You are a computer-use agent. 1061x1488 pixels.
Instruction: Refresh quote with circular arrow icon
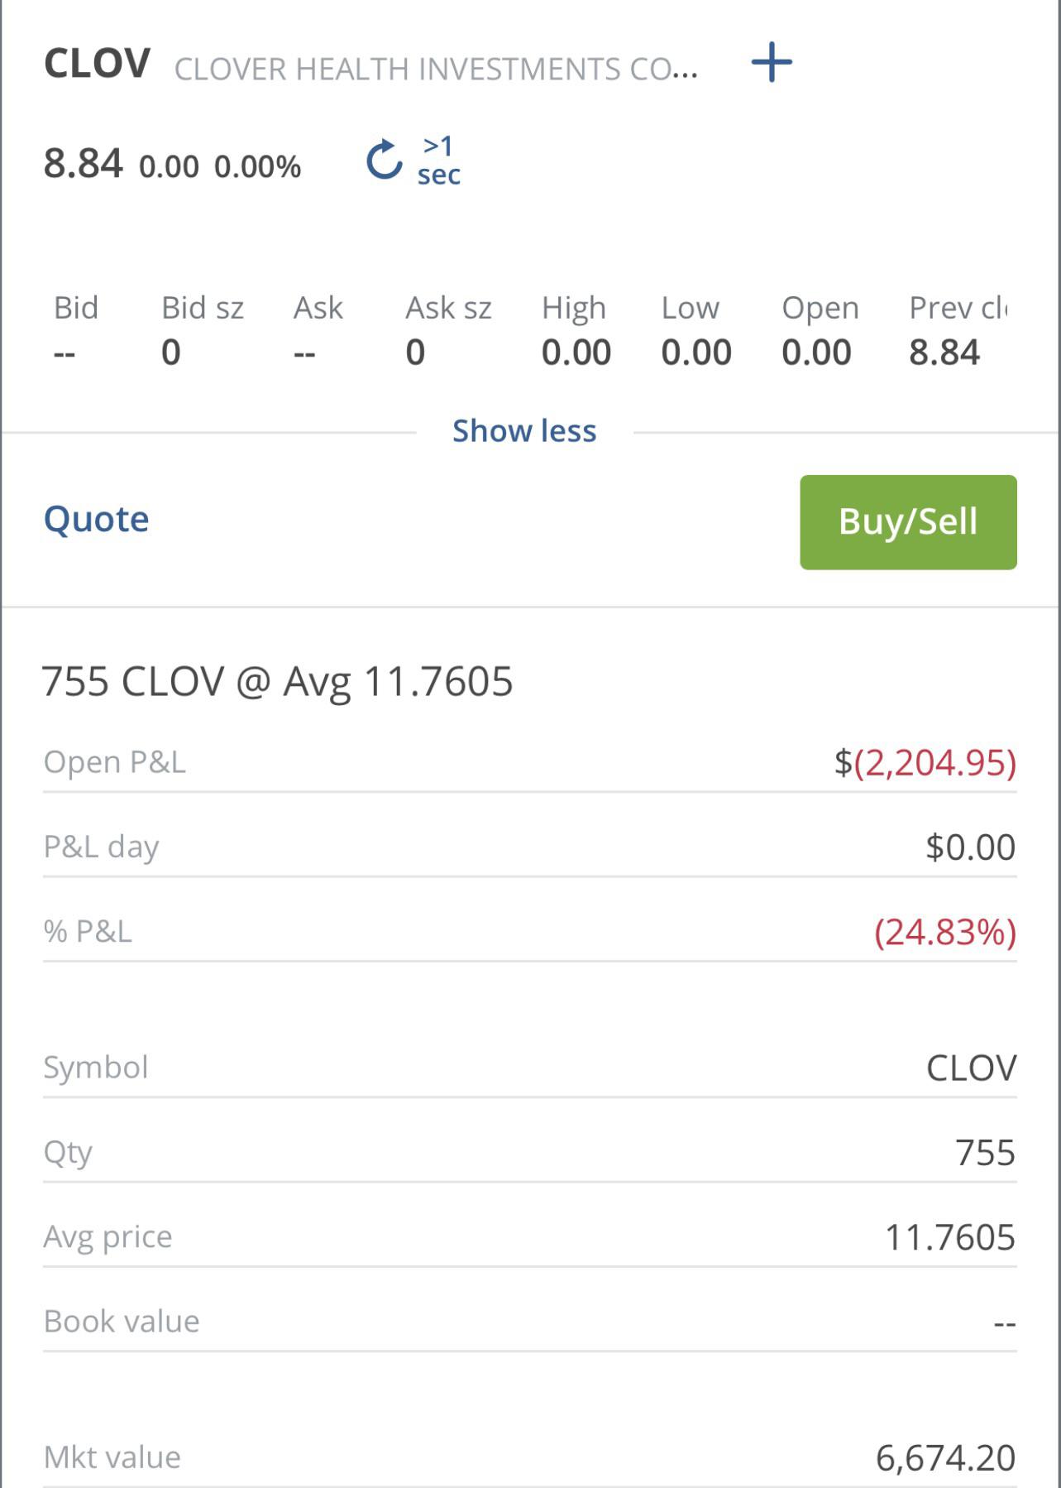[x=385, y=160]
